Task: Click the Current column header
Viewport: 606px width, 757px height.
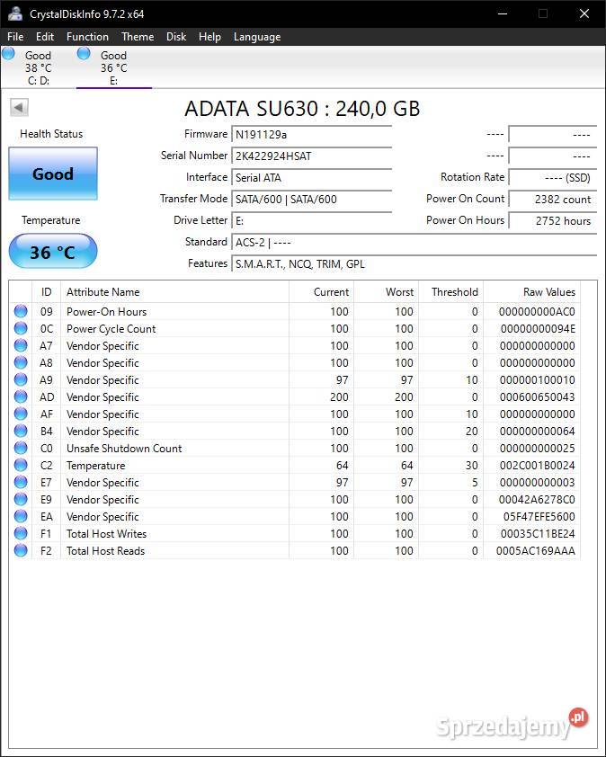Action: pos(321,292)
